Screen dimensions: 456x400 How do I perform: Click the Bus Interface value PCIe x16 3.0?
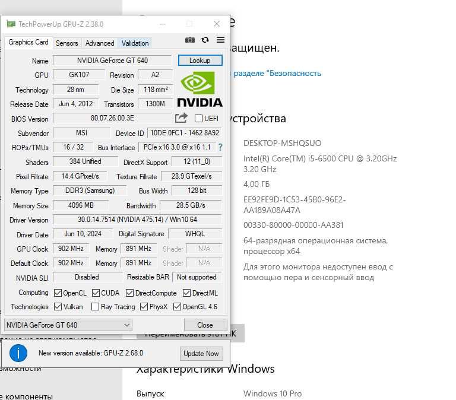click(177, 147)
